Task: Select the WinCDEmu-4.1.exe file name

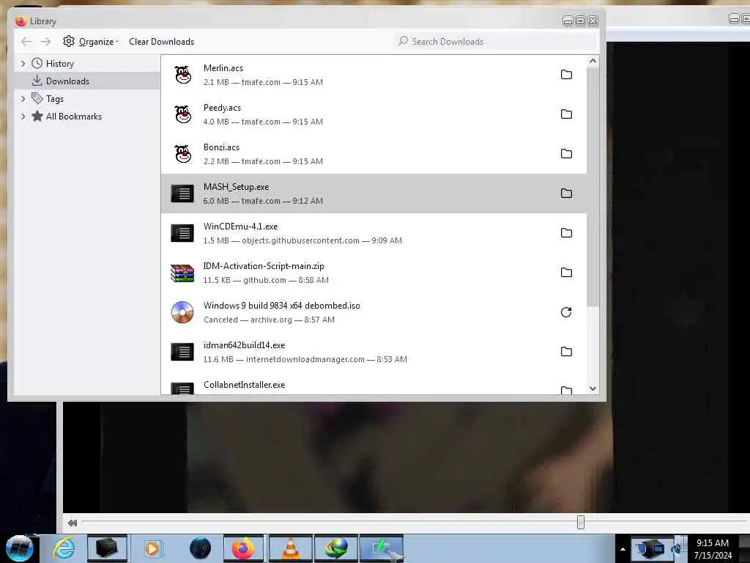Action: [240, 227]
